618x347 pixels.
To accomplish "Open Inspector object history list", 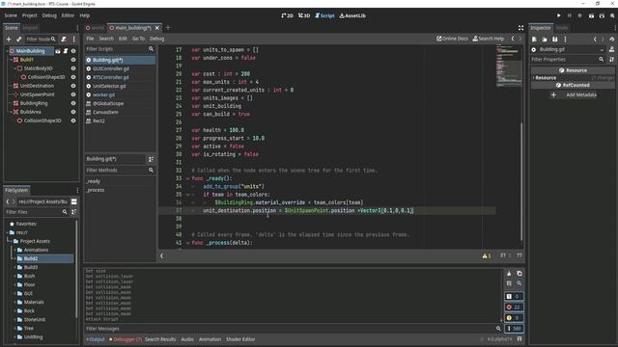I will click(x=612, y=39).
